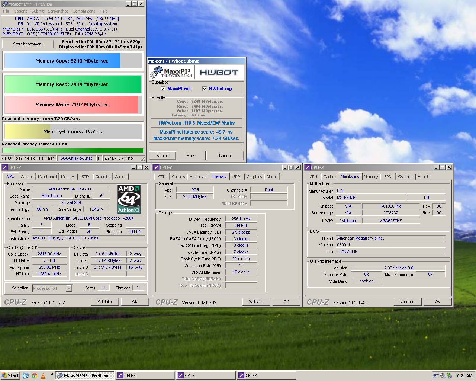The height and width of the screenshot is (381, 476).
Task: Open SPD tab in Memory-timings CPU-Z window
Action: [x=237, y=177]
